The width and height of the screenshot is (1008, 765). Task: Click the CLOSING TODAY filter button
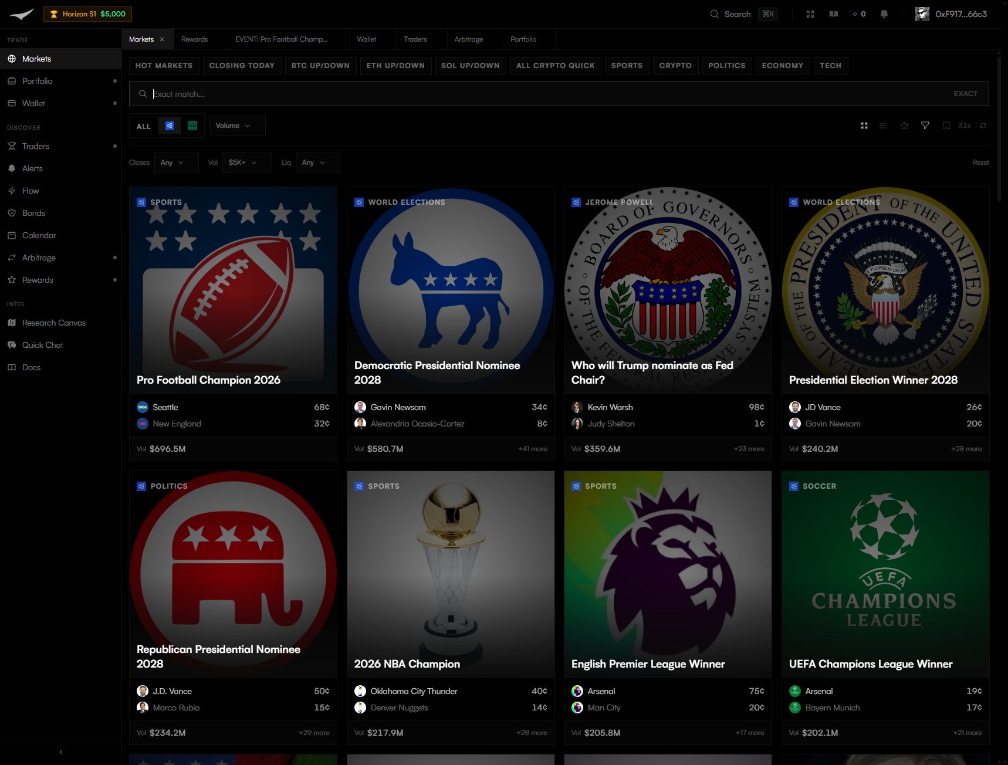[242, 66]
